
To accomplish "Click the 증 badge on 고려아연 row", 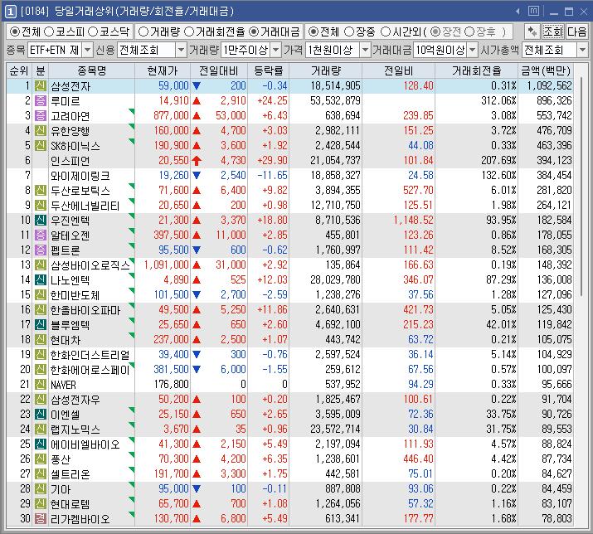I will 40,116.
